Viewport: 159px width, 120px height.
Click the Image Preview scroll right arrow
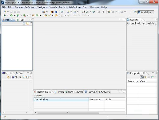click(27, 112)
